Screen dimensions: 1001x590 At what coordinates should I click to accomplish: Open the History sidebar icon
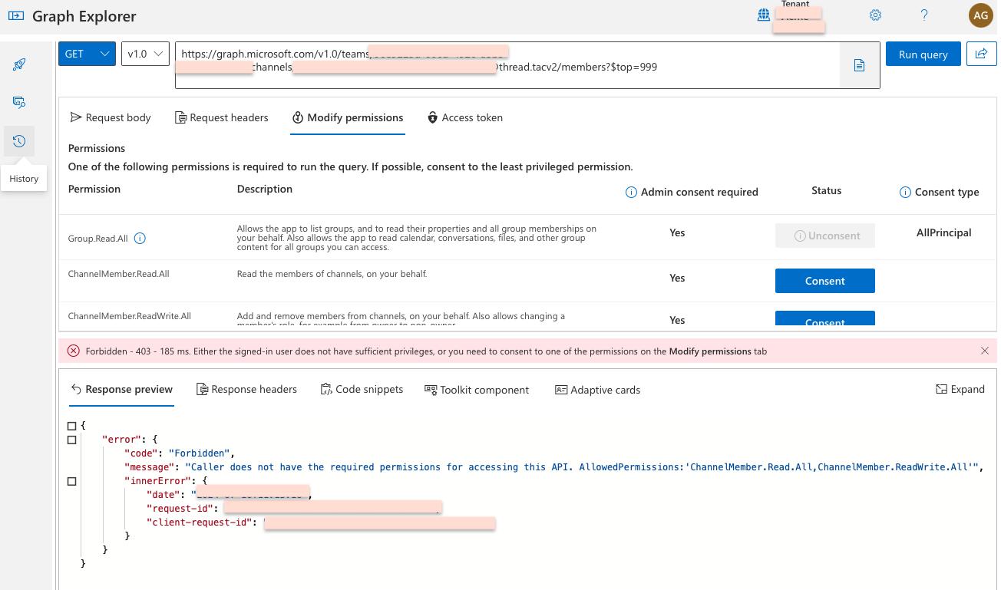coord(19,141)
